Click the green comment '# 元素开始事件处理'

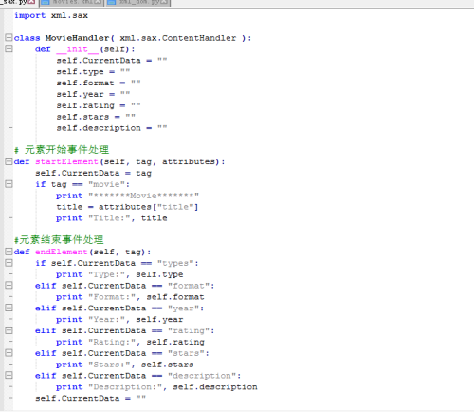[x=62, y=149]
